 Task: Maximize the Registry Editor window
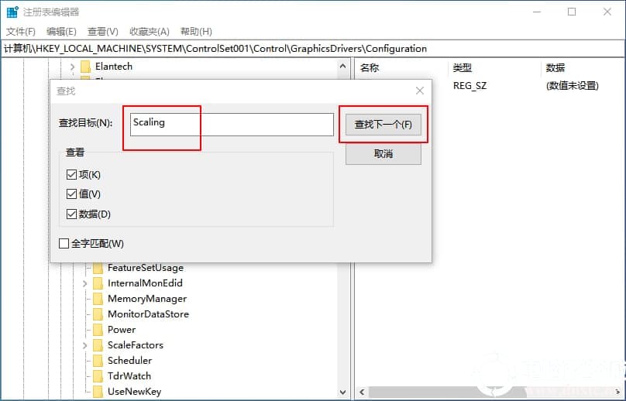572,12
